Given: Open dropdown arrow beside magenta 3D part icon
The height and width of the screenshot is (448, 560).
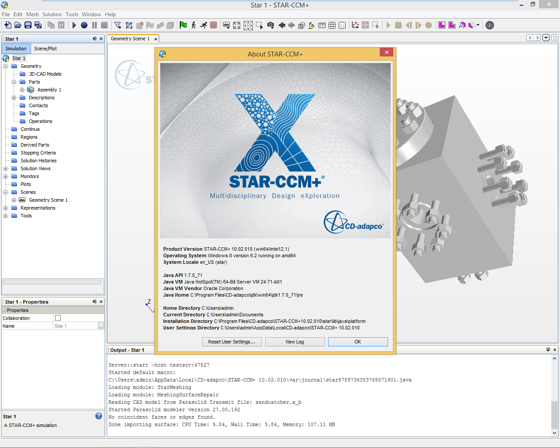Looking at the screenshot, I should 478,25.
